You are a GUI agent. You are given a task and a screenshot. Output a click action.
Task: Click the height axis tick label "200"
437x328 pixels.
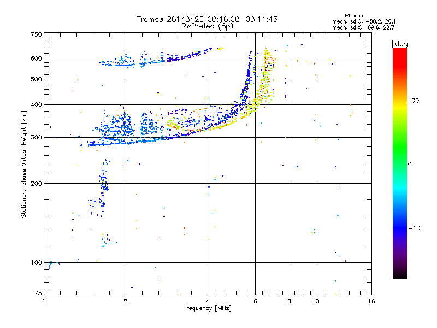36,184
